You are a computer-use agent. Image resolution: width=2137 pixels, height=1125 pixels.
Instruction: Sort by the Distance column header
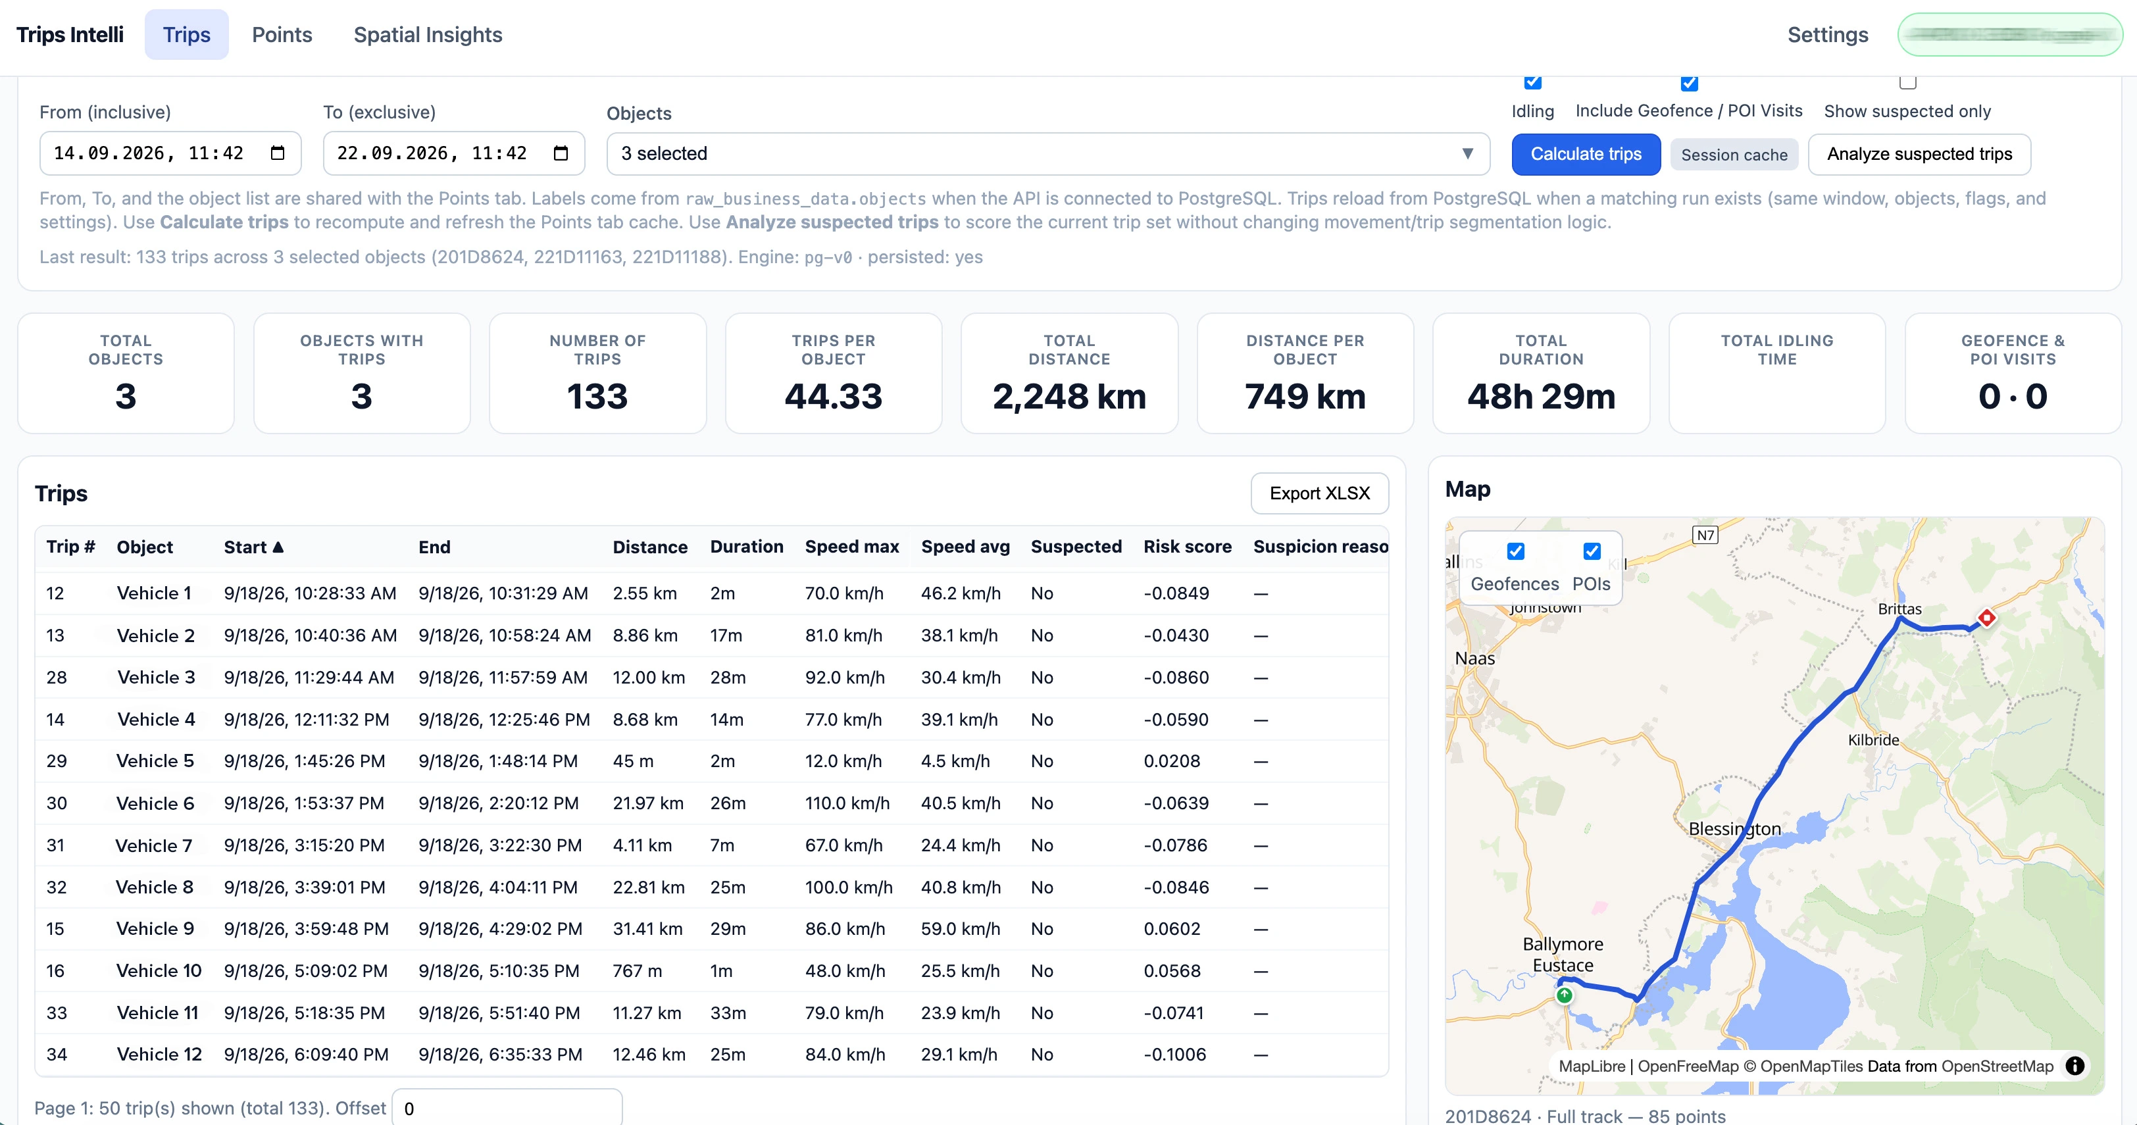[649, 547]
